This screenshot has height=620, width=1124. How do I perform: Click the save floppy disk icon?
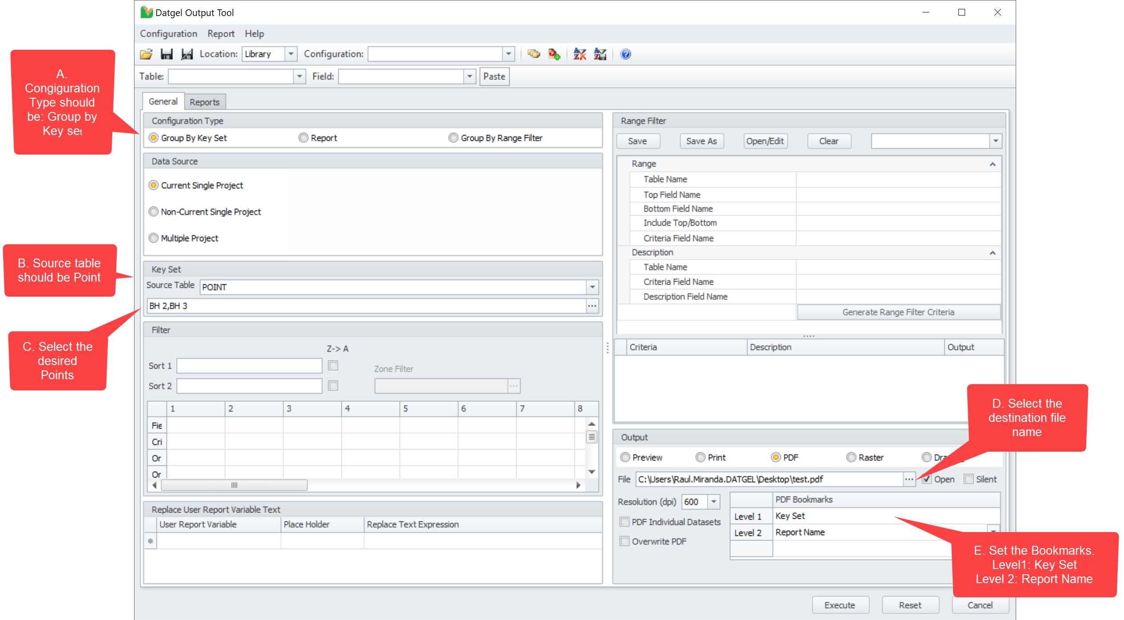pos(166,54)
